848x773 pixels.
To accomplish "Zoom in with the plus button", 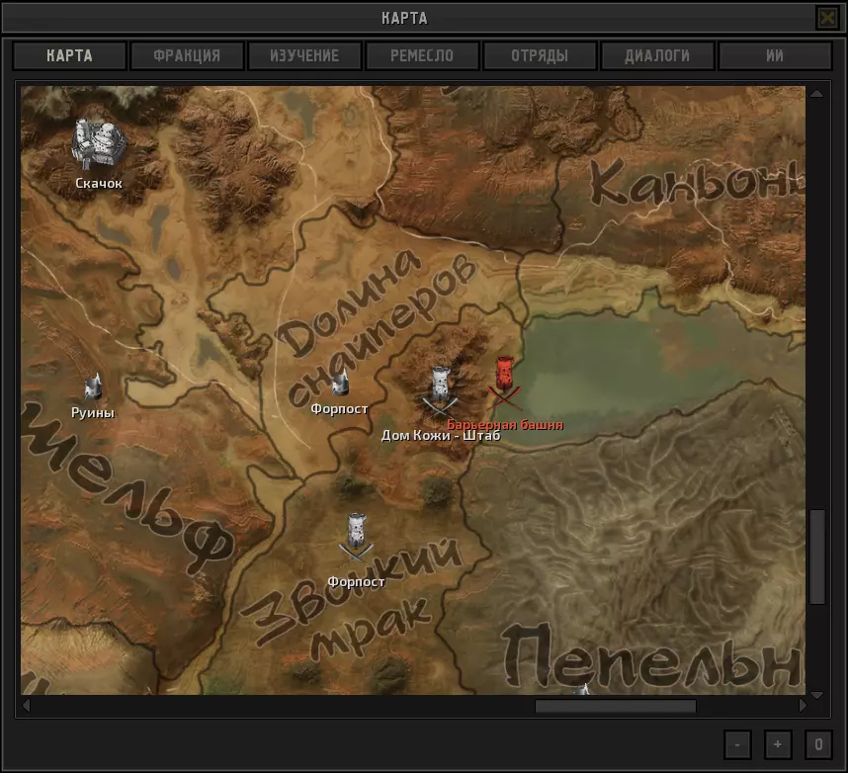I will 778,744.
